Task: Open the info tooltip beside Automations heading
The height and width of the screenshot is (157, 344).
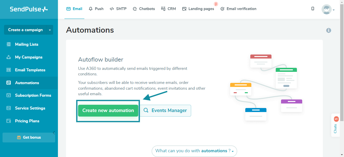Action: click(x=329, y=30)
